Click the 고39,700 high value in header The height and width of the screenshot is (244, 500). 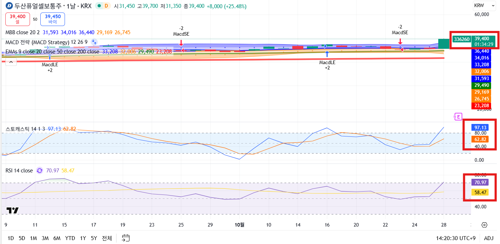coord(147,6)
